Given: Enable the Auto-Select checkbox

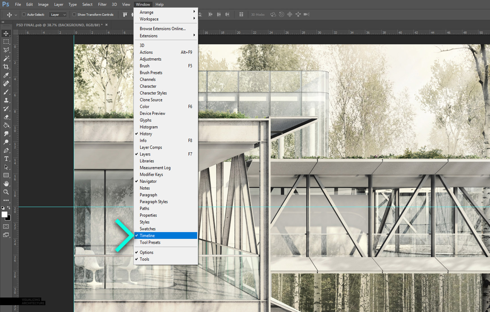Looking at the screenshot, I should point(24,14).
